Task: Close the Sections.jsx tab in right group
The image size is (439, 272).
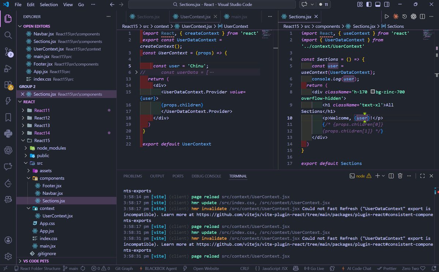Action: (x=316, y=17)
